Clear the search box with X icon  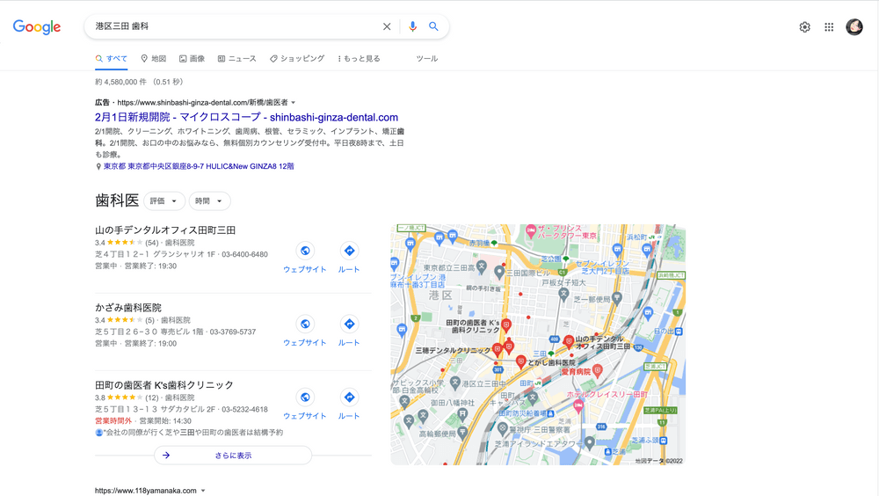click(387, 26)
